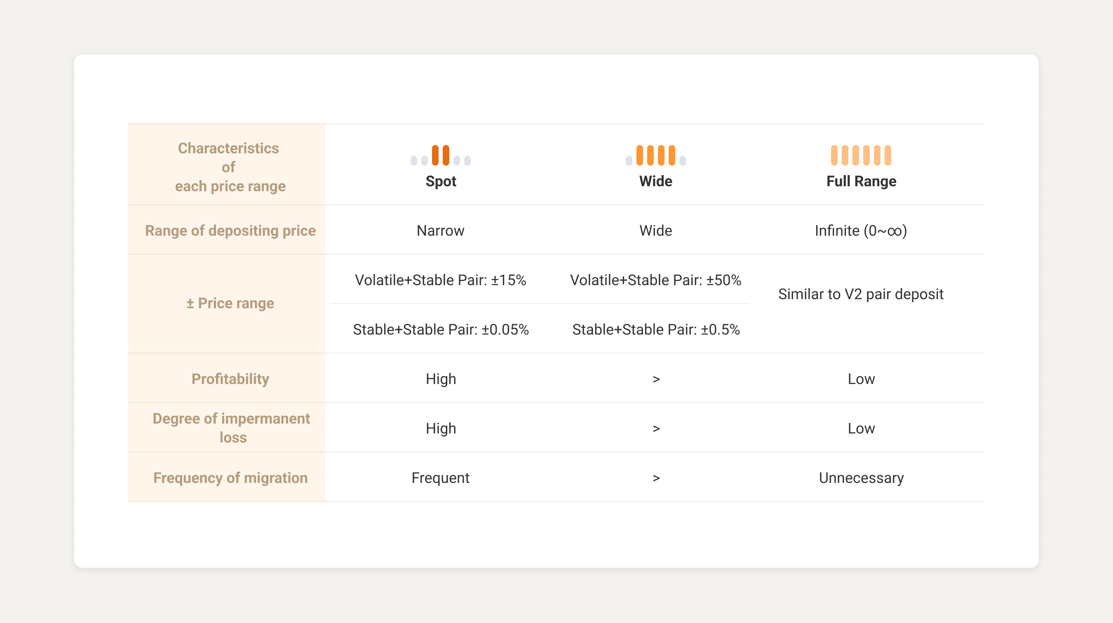This screenshot has width=1113, height=623.
Task: Click the 'Range of depositing price' row label
Action: click(x=230, y=231)
